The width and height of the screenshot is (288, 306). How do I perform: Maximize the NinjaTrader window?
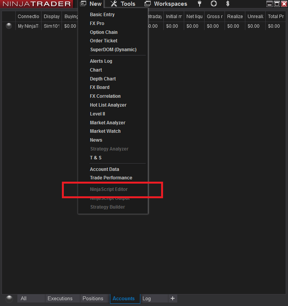pyautogui.click(x=277, y=4)
